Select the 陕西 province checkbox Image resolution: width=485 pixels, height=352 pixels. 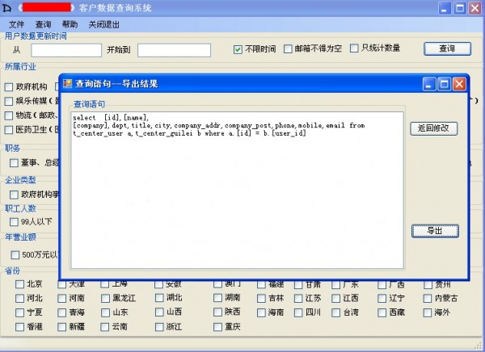[x=217, y=312]
